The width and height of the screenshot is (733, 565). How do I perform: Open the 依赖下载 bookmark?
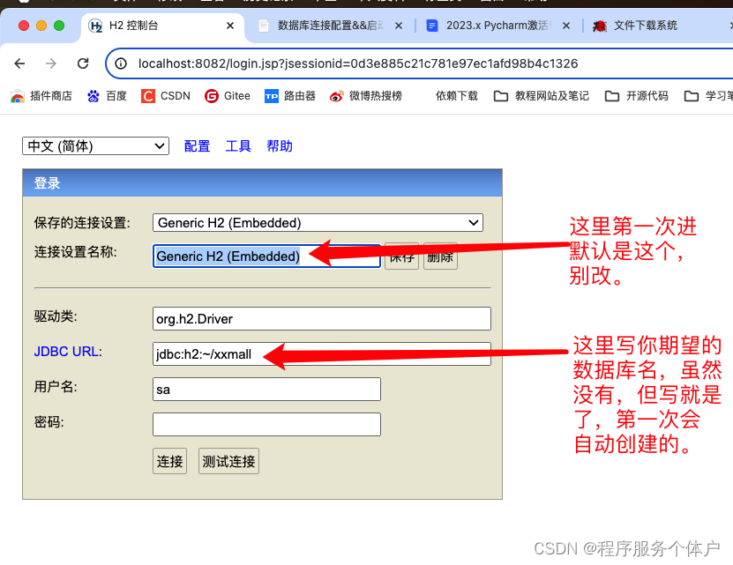pos(456,96)
